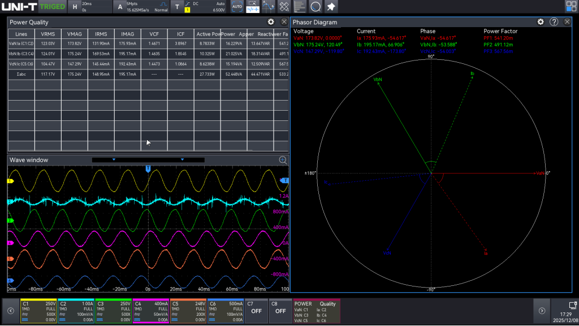This screenshot has width=579, height=326.
Task: Select the C3 250V channel box
Action: click(x=113, y=311)
